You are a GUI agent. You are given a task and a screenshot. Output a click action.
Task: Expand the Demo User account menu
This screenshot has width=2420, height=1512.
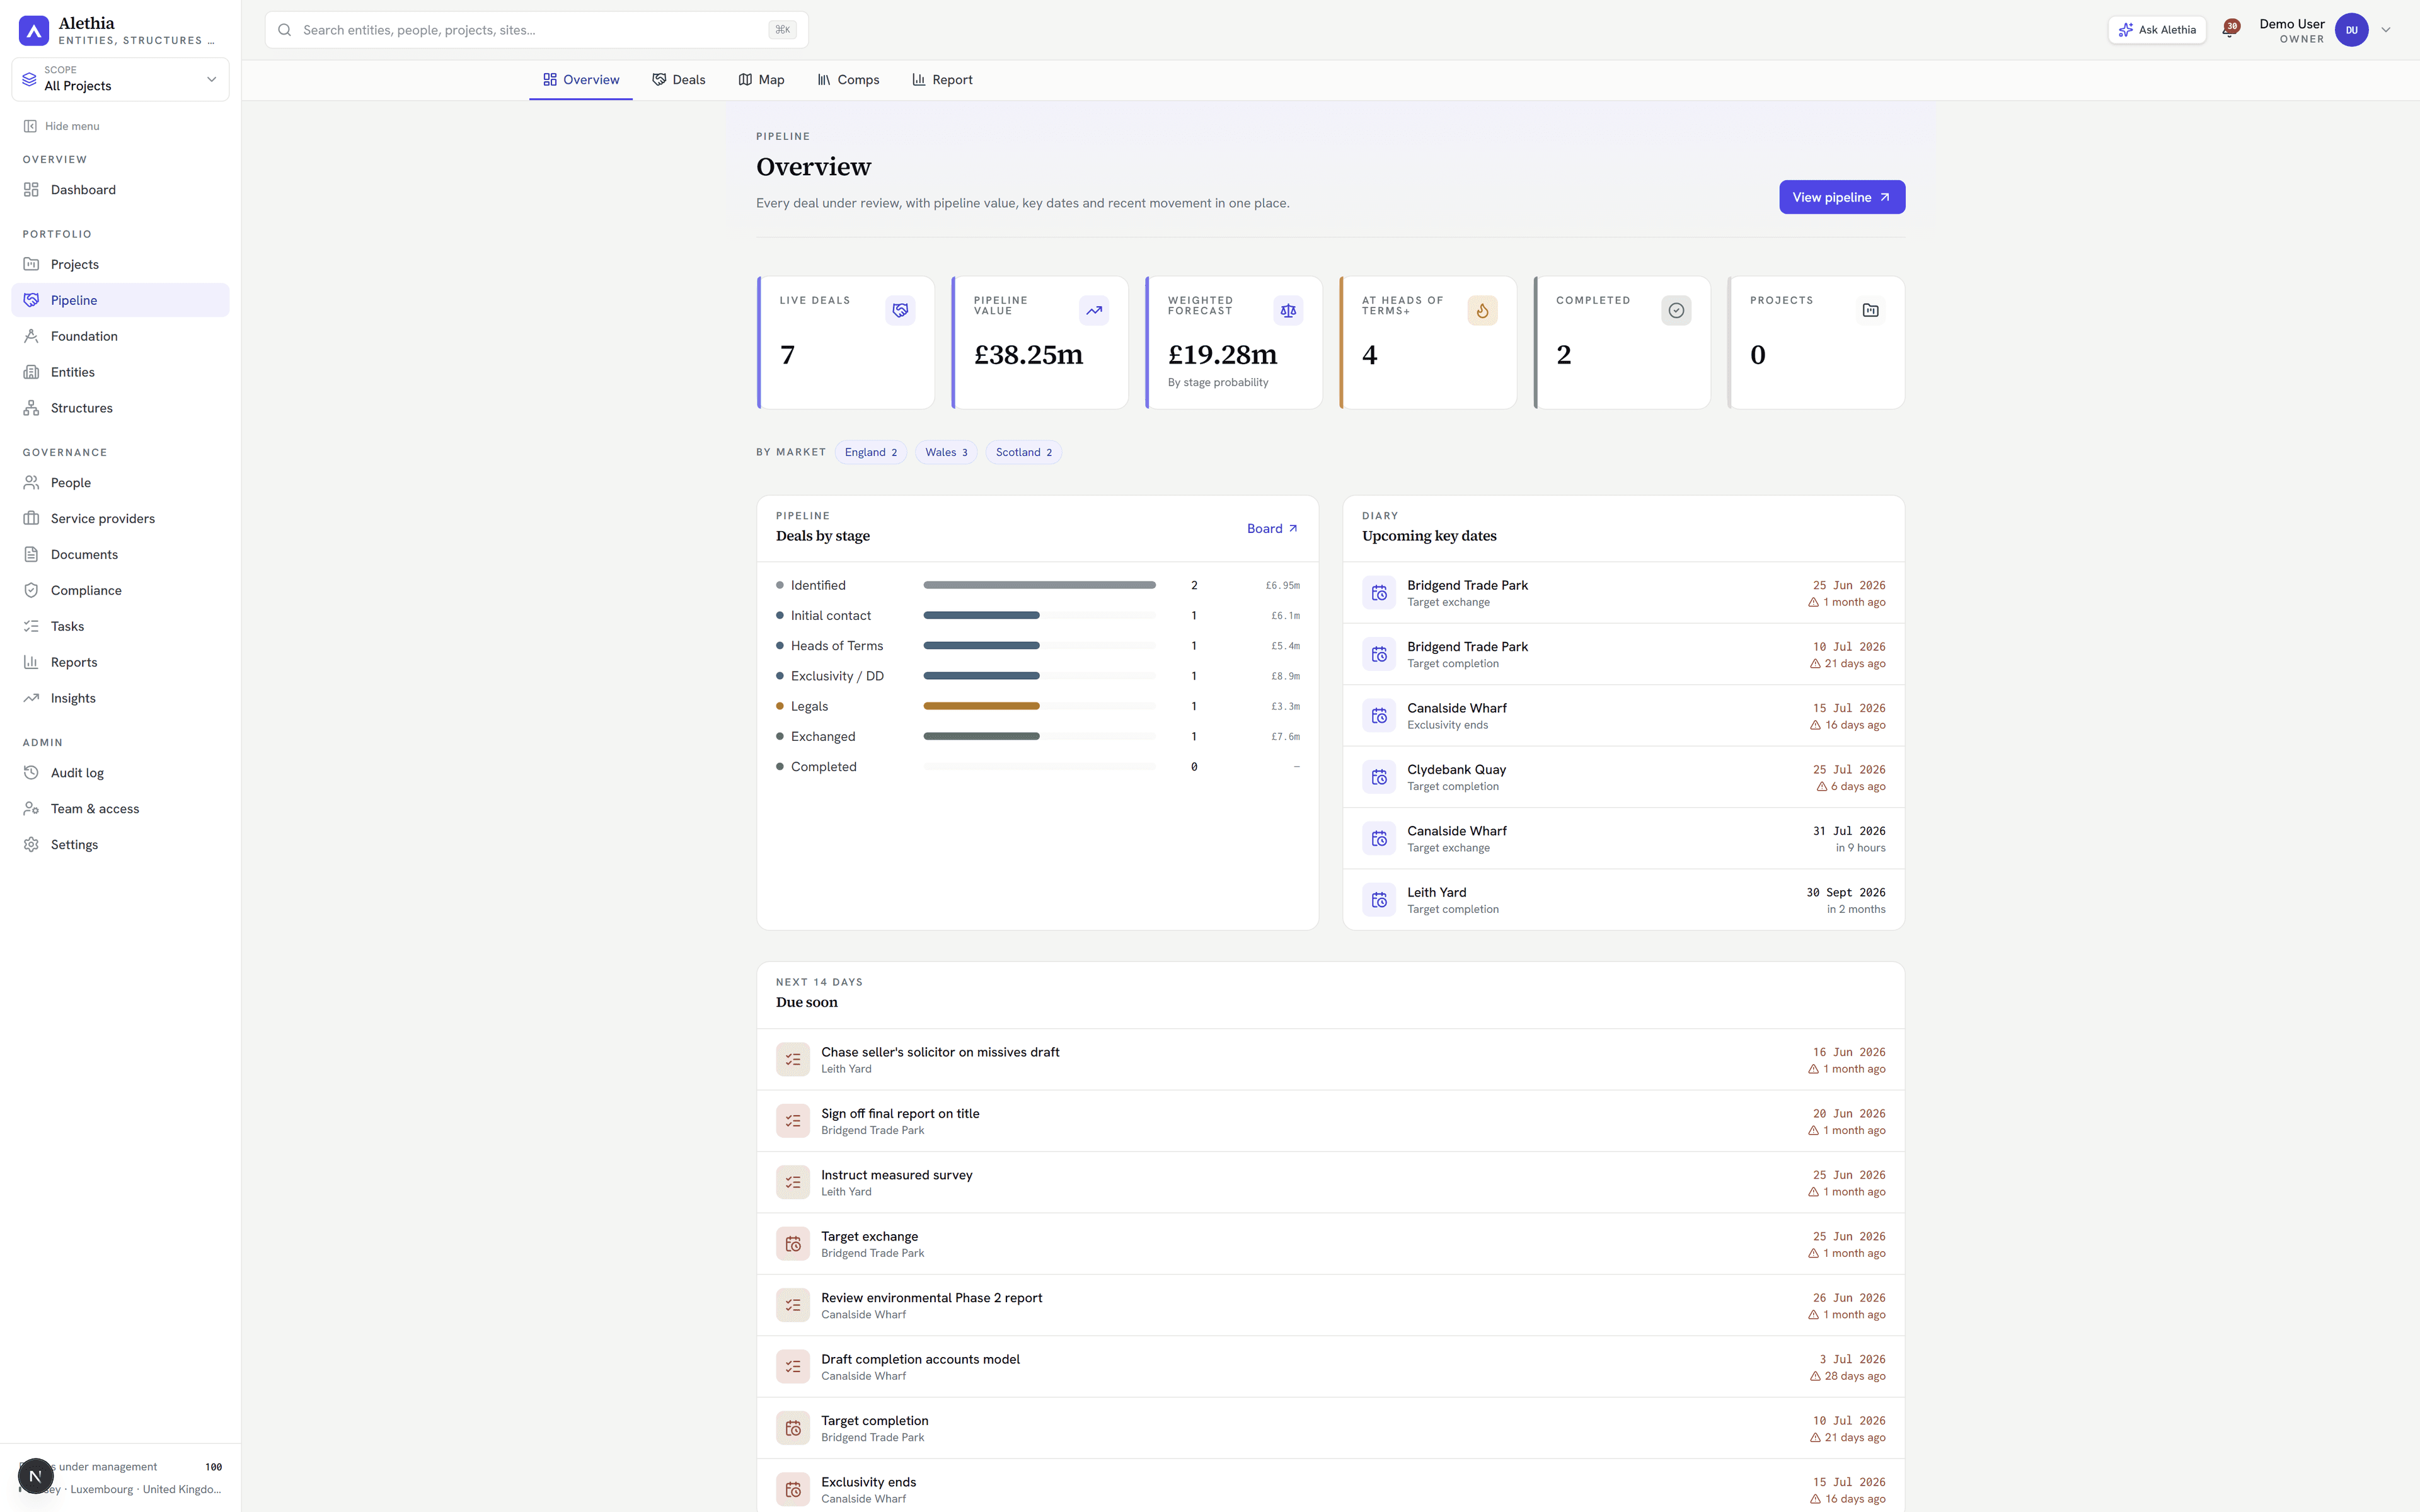(x=2386, y=30)
